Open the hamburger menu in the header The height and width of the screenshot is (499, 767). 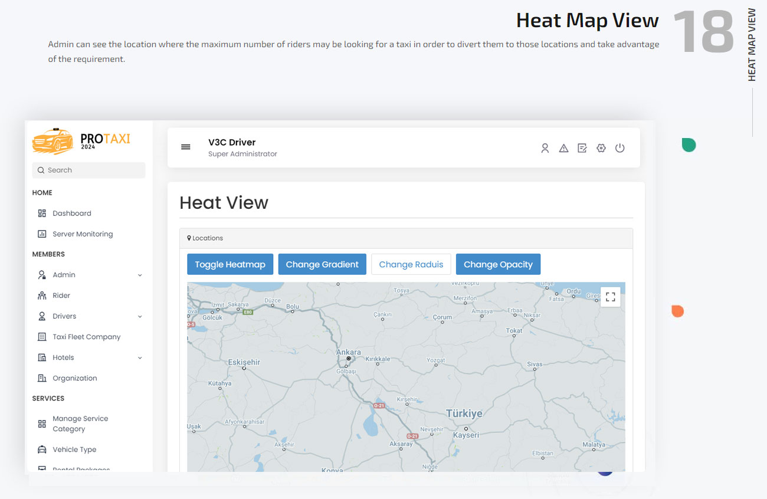coord(186,147)
